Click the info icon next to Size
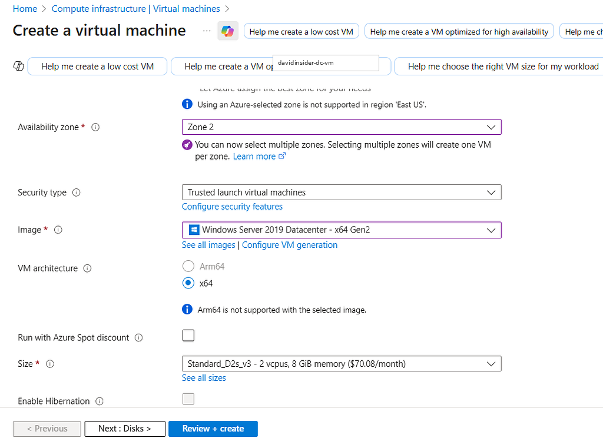 (50, 364)
